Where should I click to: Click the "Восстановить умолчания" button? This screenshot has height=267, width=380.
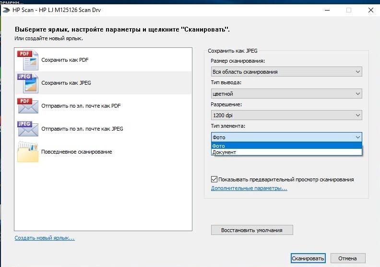[252, 230]
